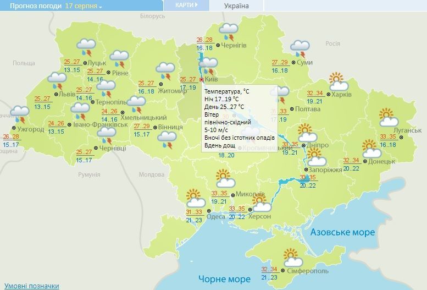The height and width of the screenshot is (290, 427).
Task: Open the date dropdown 17 серпня
Action: 83,6
